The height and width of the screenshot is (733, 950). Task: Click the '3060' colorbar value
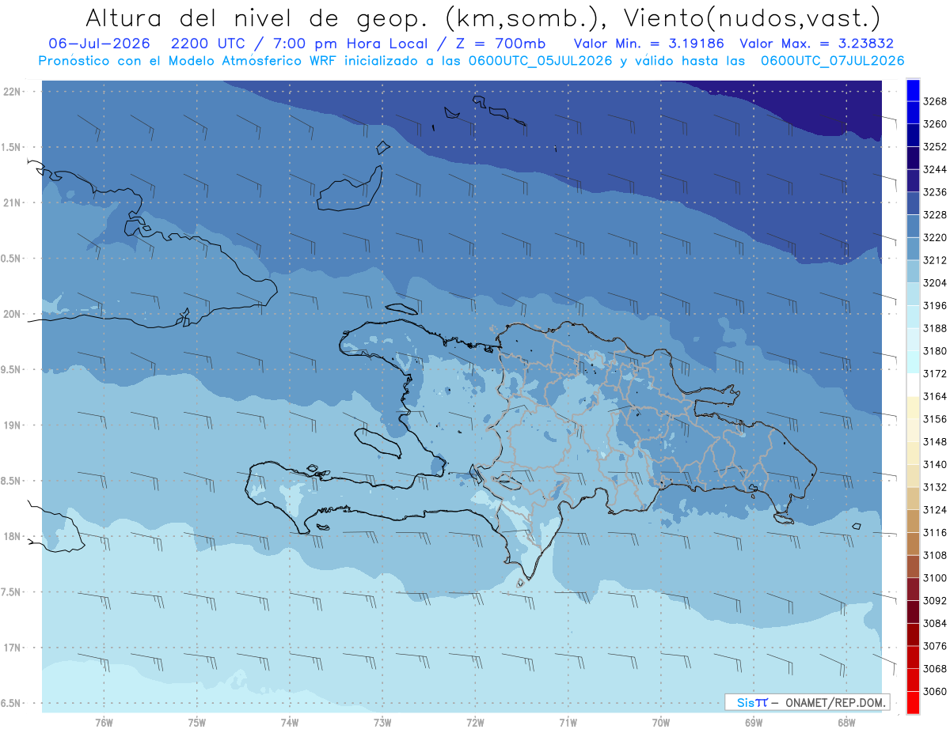click(935, 691)
